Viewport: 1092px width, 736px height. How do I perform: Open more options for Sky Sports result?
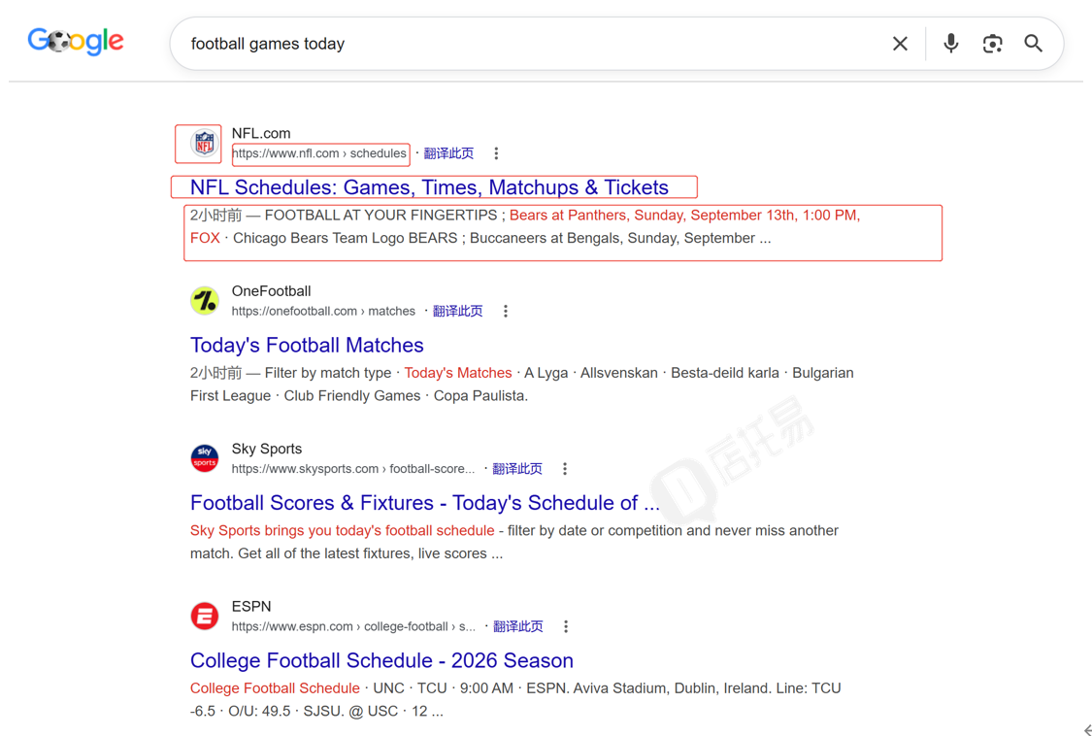[x=565, y=469]
